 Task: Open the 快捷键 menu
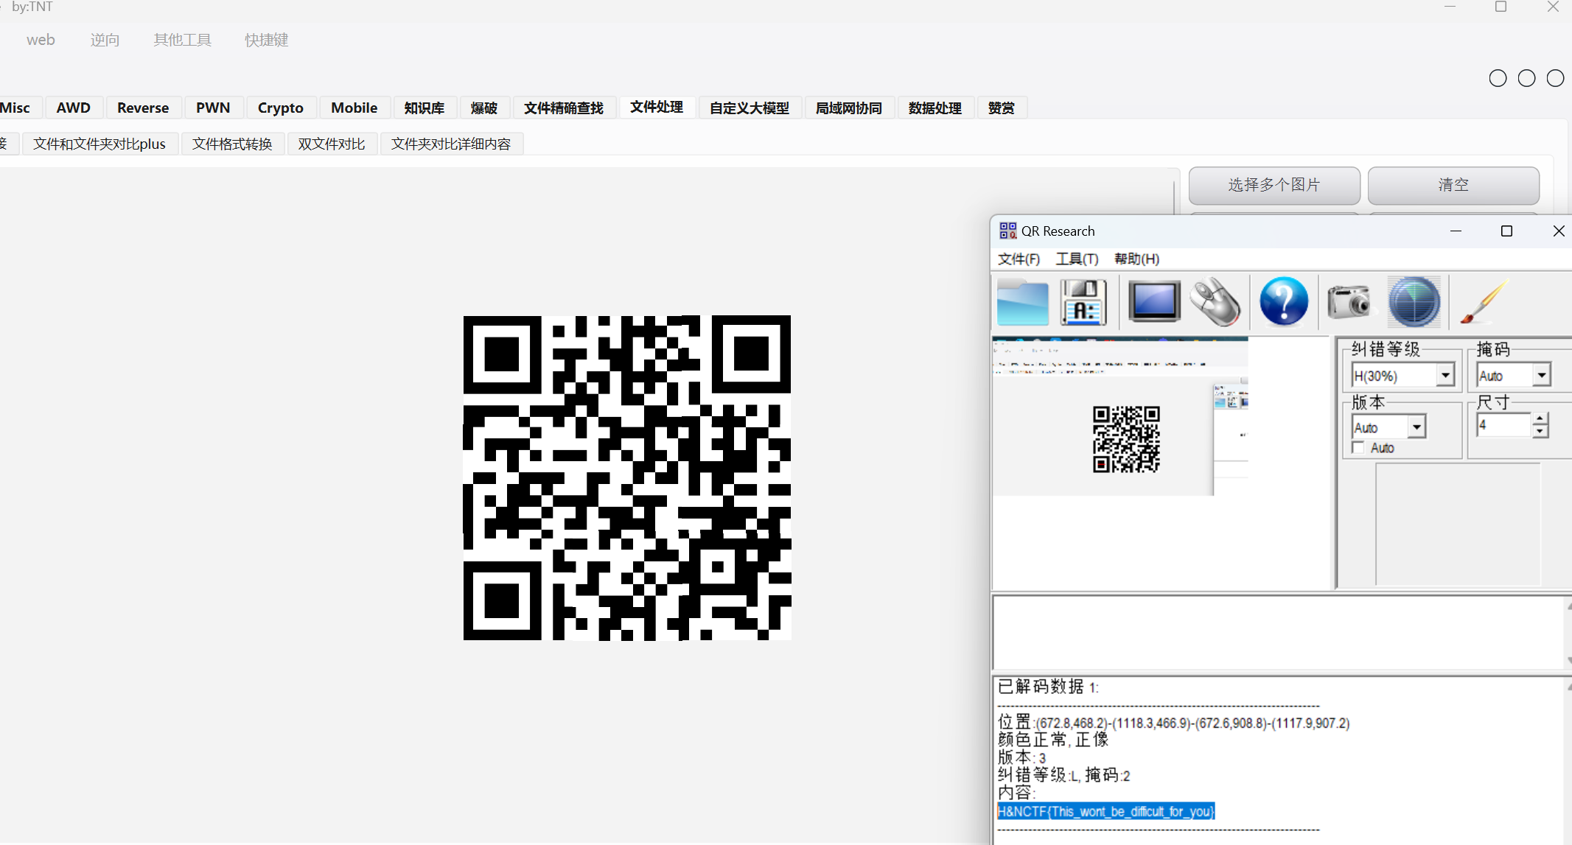pyautogui.click(x=266, y=40)
